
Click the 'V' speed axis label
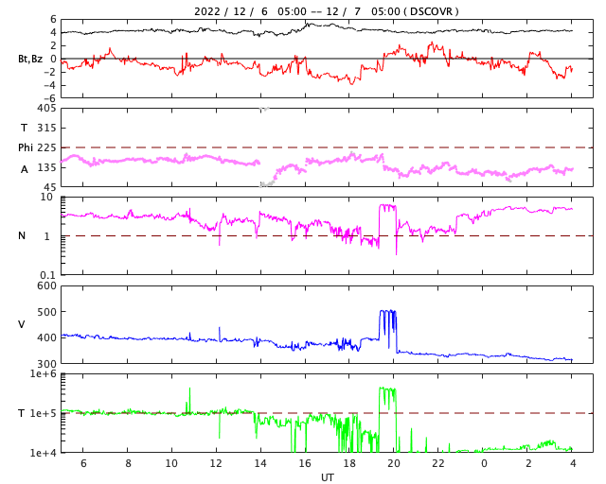tap(22, 324)
